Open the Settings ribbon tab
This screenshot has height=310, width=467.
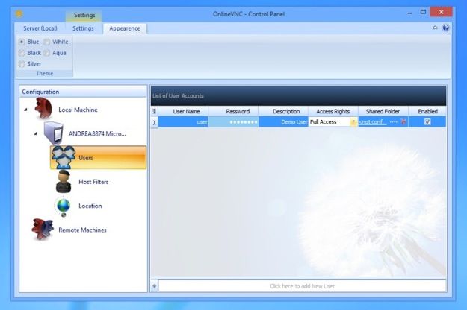(83, 28)
